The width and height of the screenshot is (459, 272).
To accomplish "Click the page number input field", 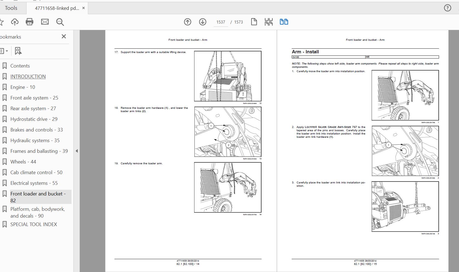I will [220, 22].
